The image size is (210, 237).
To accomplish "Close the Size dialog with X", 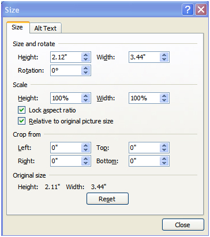I will 201,9.
